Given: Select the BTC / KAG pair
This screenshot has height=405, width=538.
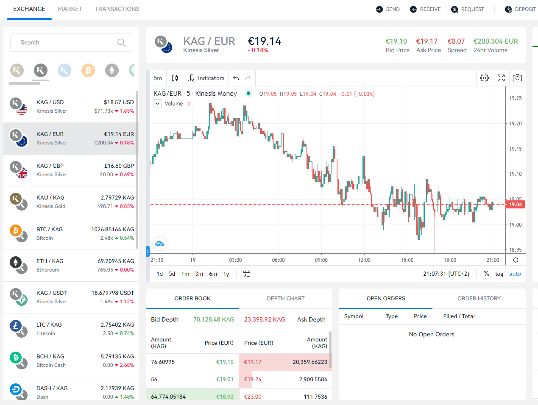Looking at the screenshot, I should pos(71,234).
